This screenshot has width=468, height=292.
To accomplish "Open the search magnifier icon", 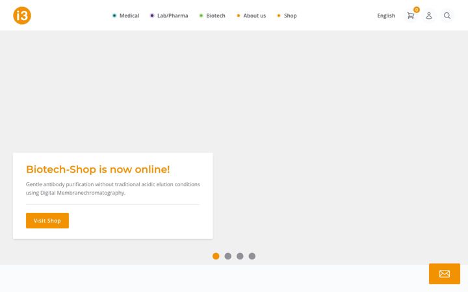I will 447,16.
